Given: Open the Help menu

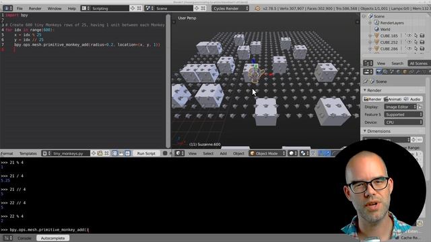Looking at the screenshot, I should tap(71, 8).
